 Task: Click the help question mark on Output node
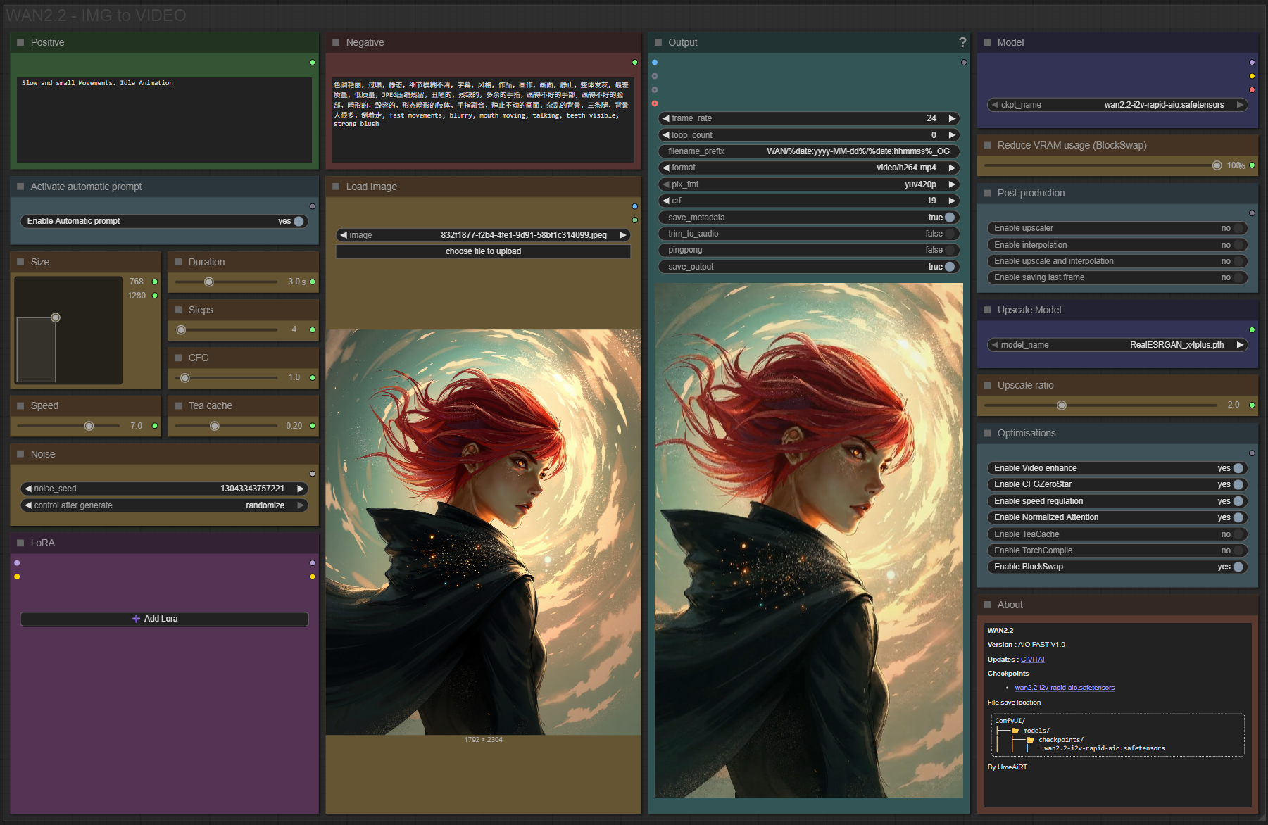click(962, 42)
